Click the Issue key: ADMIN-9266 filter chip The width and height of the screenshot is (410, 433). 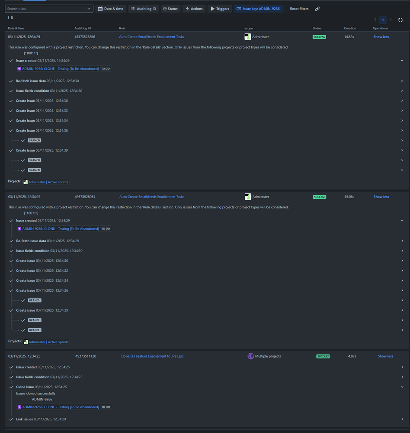click(259, 8)
